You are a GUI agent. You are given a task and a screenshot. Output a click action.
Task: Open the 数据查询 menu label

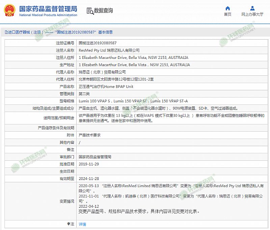103,11
